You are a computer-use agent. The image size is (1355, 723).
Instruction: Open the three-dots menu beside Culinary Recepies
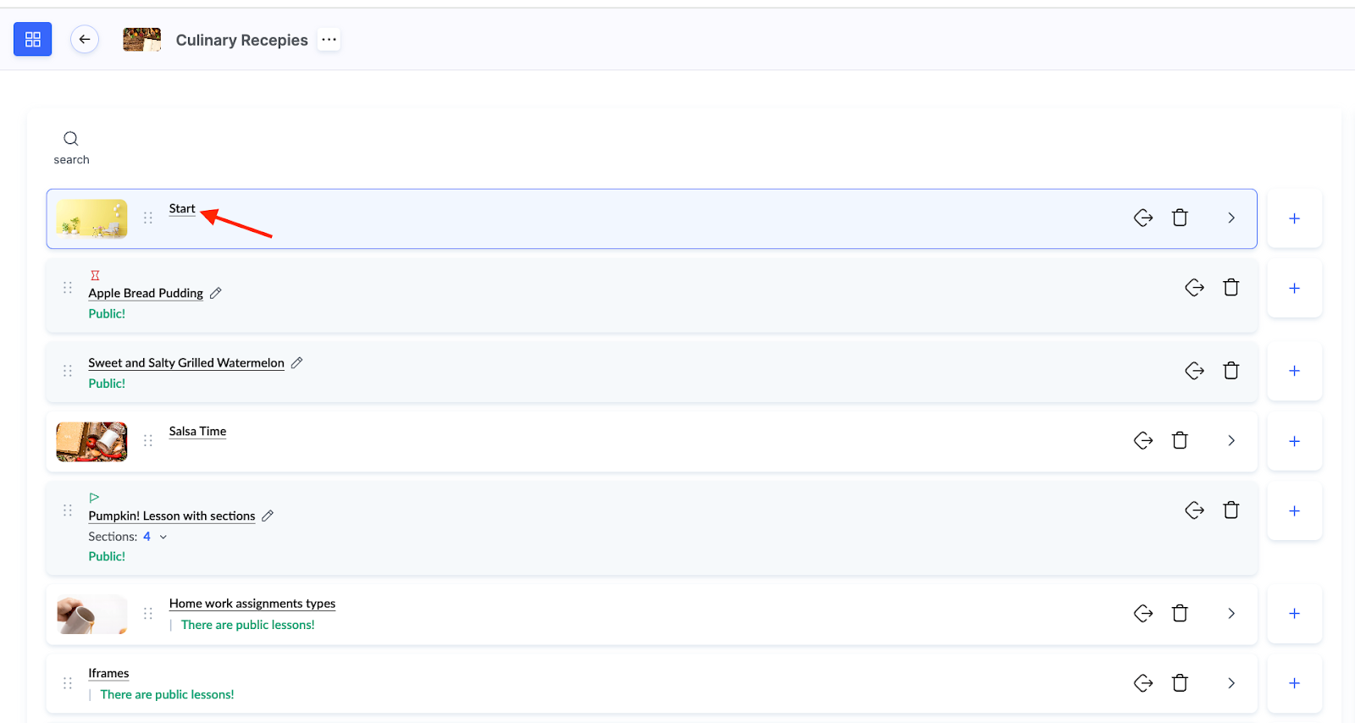coord(329,39)
